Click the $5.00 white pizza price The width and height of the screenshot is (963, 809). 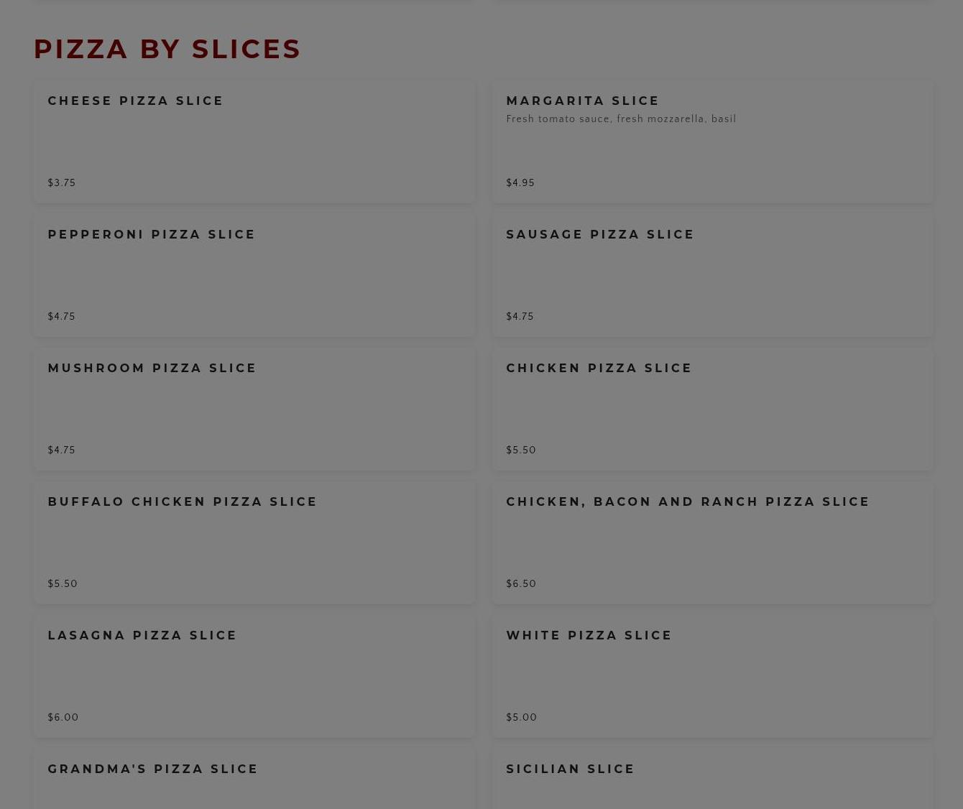(x=522, y=718)
